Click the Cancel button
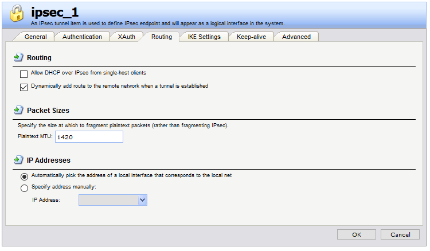Screen dimensions: 430x251 click(400, 234)
